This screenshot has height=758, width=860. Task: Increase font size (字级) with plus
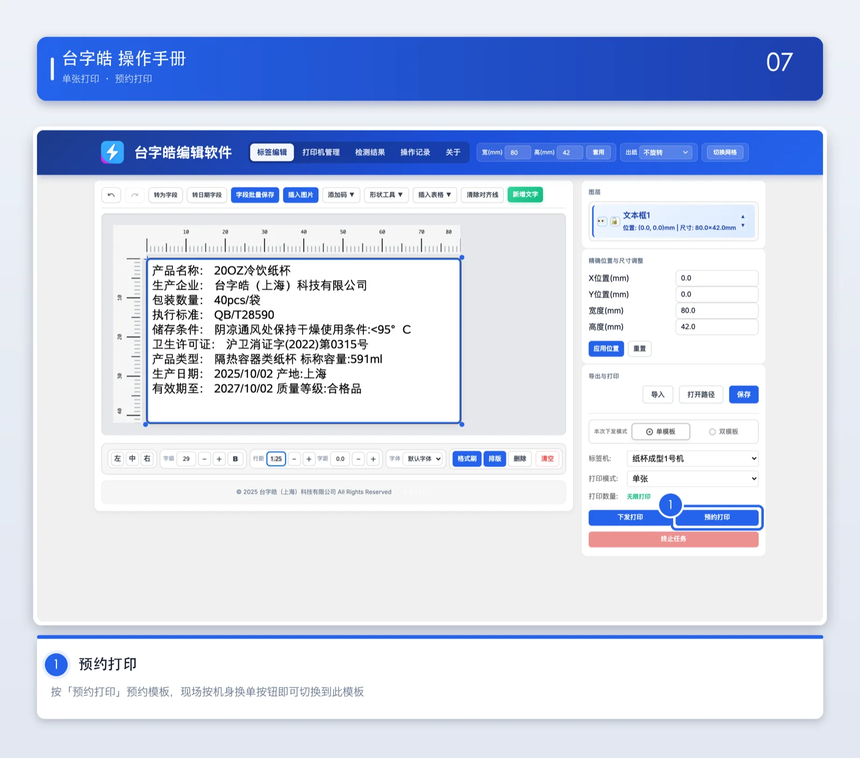[x=219, y=459]
